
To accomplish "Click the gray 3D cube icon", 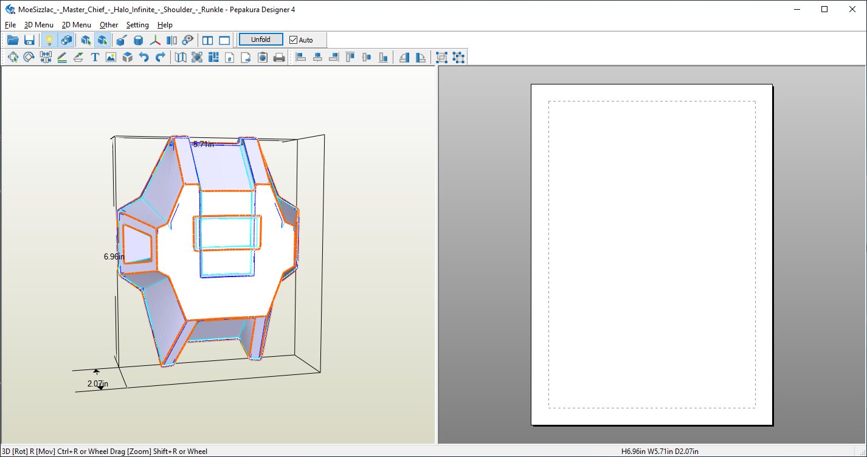I will tap(128, 57).
